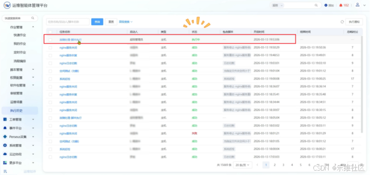Open 流程编排 in the sidebar
This screenshot has width=370, height=175.
pos(20,61)
